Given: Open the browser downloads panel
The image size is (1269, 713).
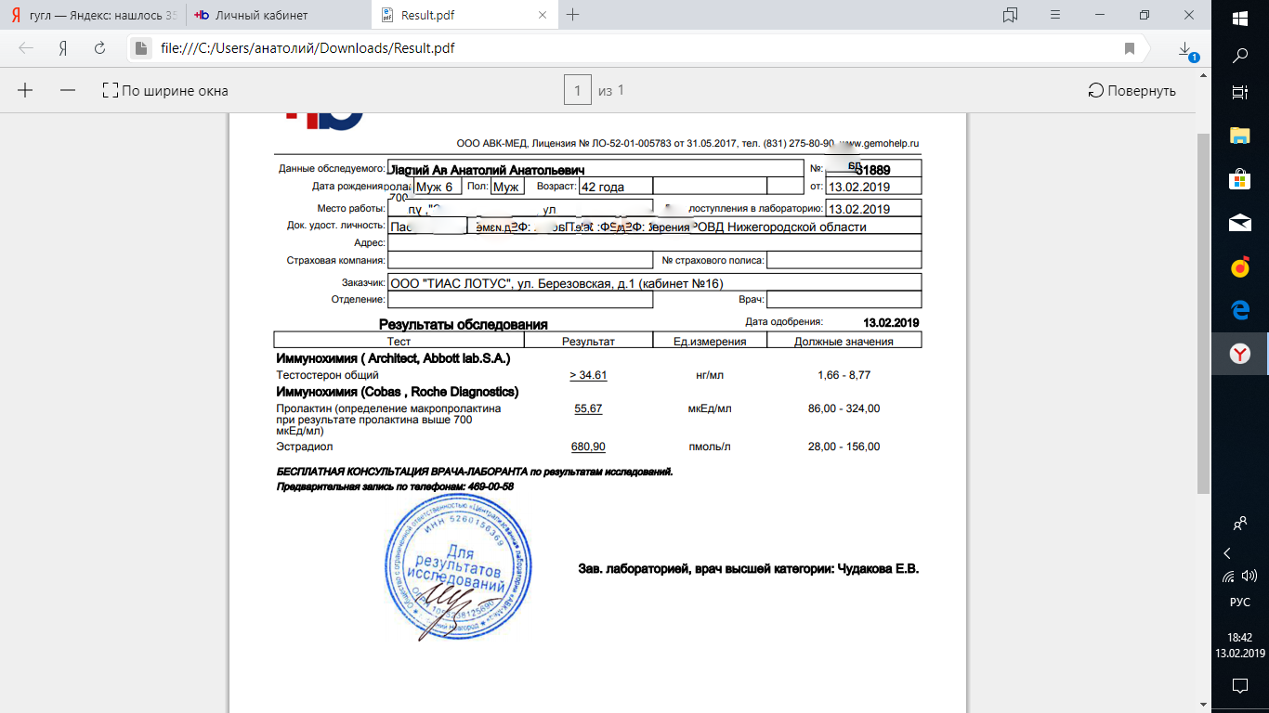Looking at the screenshot, I should click(1184, 48).
